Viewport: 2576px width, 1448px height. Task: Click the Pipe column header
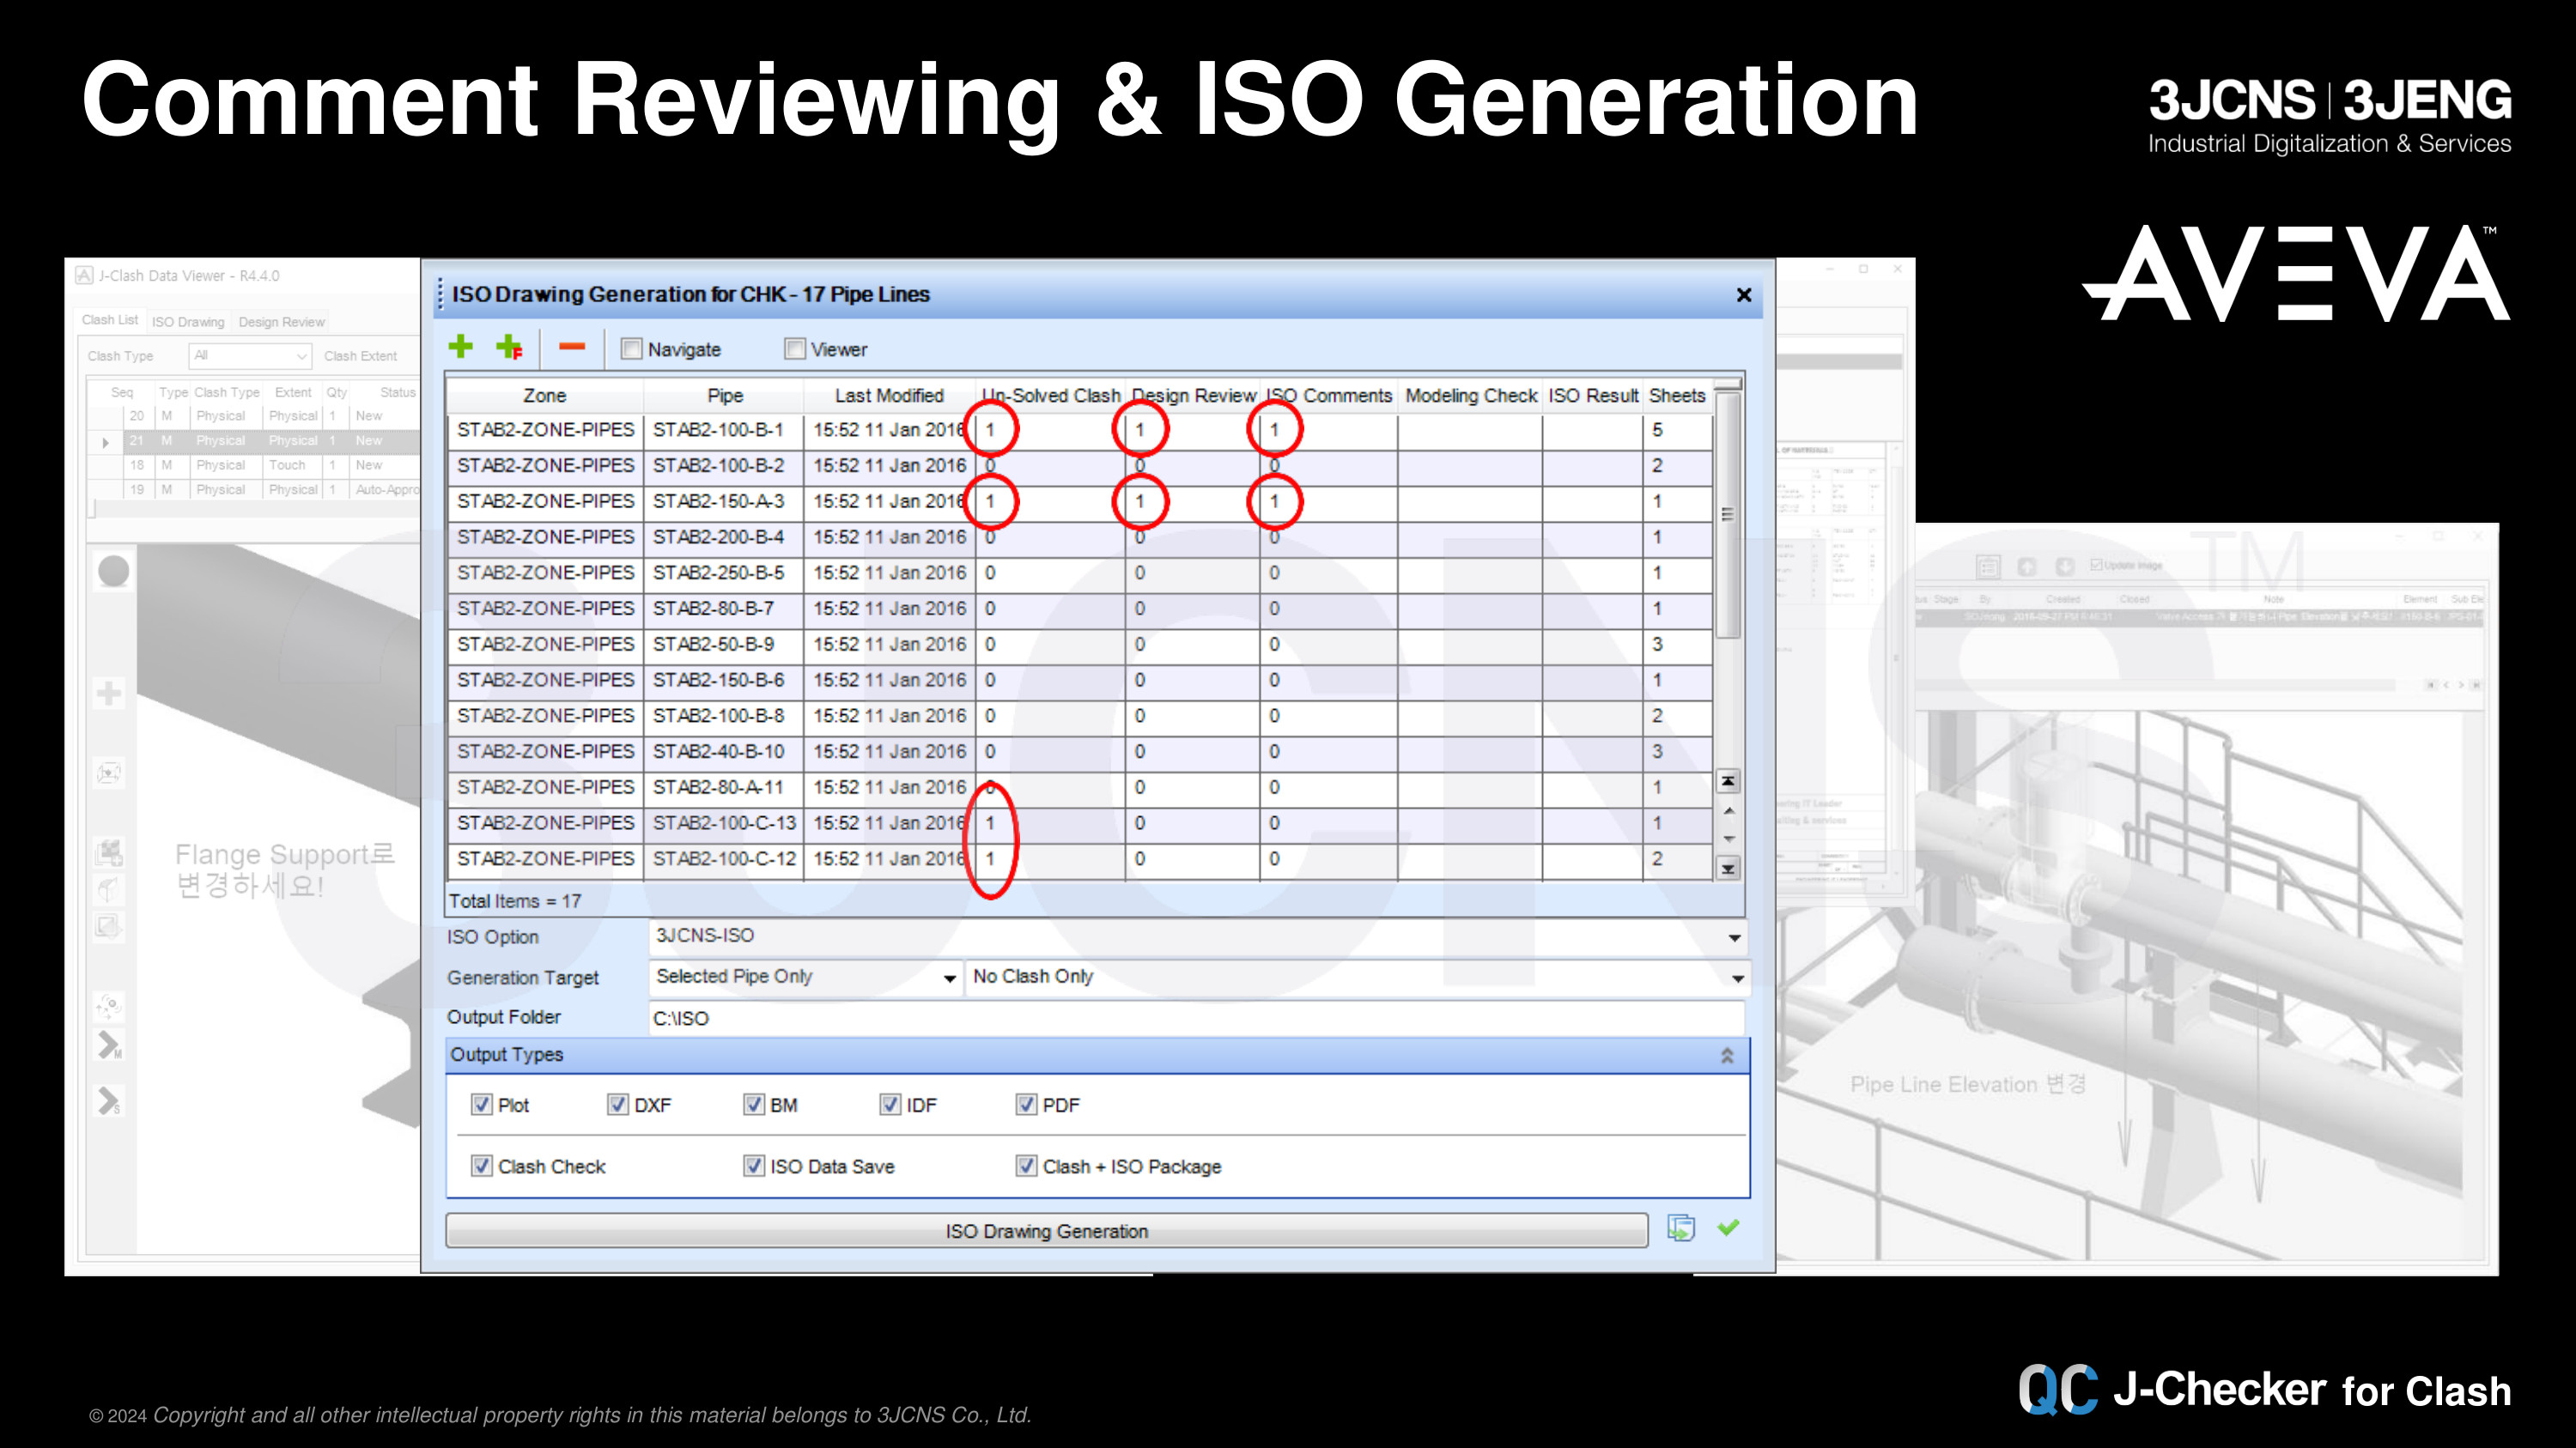click(x=725, y=396)
